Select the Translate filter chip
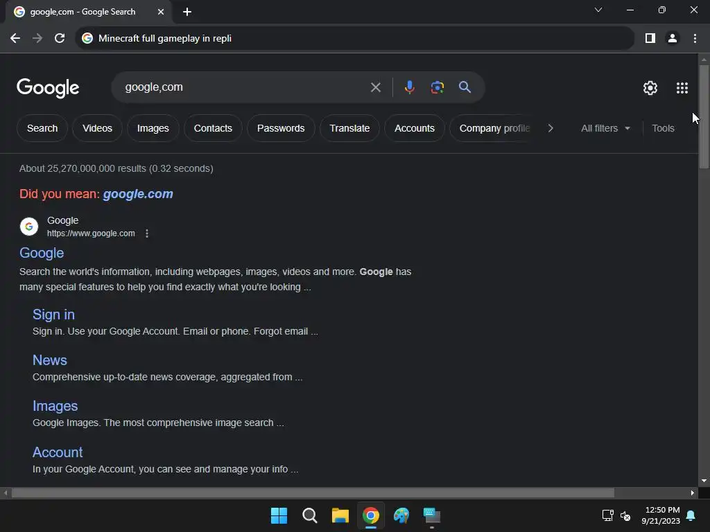The width and height of the screenshot is (710, 532). (x=349, y=128)
